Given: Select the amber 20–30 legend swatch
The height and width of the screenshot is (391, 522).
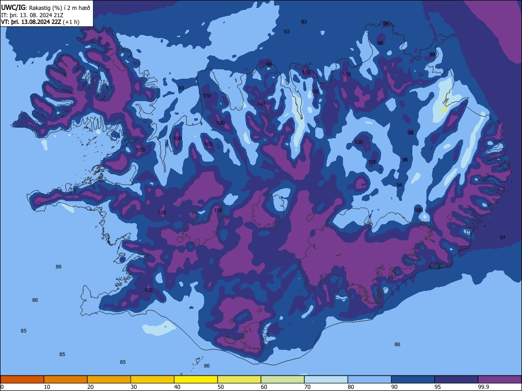Looking at the screenshot, I should coord(109,380).
